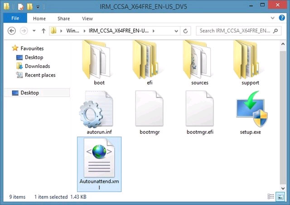
Task: Switch to details view layout
Action: 271,196
